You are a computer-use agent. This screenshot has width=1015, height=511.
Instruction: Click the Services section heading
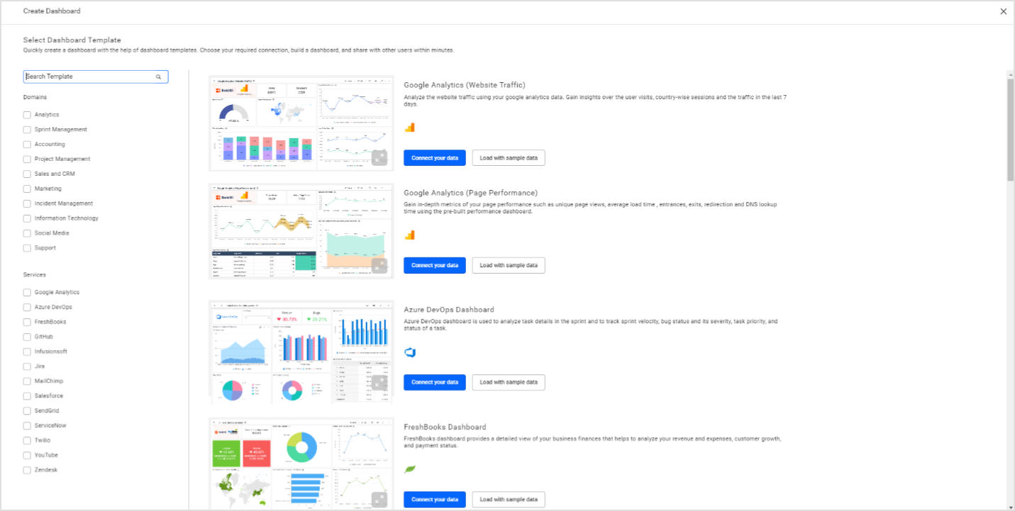[x=34, y=275]
